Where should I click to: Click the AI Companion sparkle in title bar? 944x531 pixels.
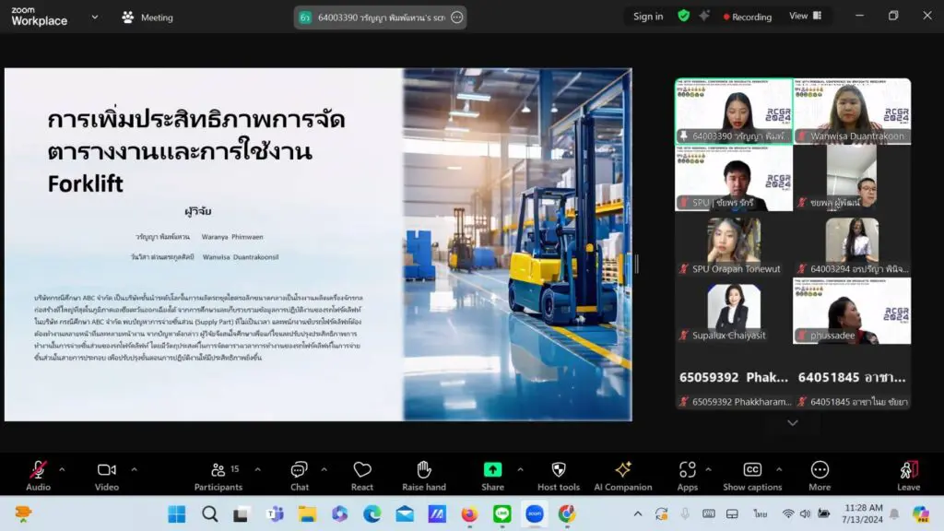(703, 17)
